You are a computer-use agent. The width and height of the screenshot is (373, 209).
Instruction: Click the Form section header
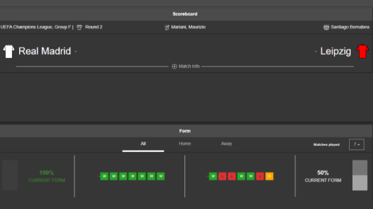185,131
